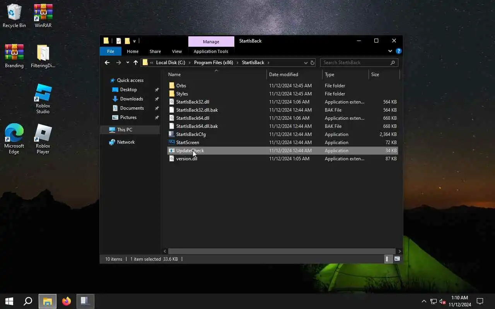495x309 pixels.
Task: Switch to the Share ribbon tab
Action: click(155, 51)
